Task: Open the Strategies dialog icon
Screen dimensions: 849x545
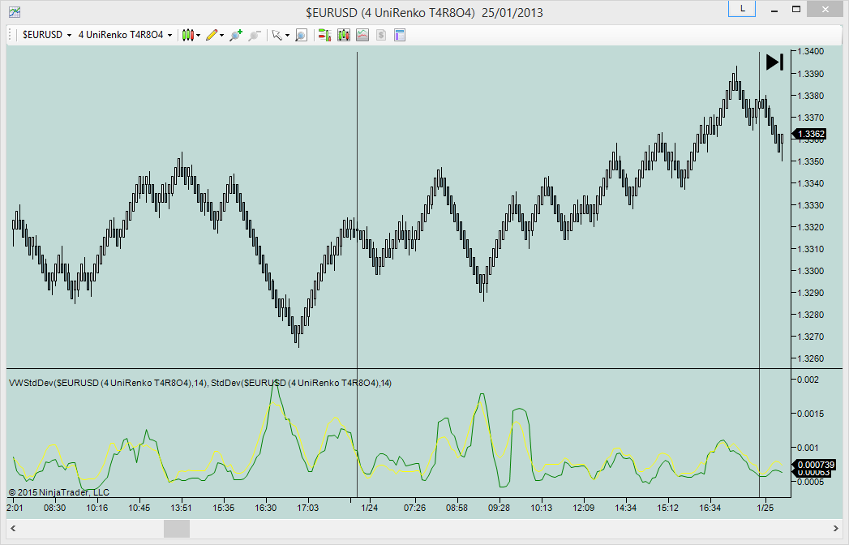Action: coord(381,35)
